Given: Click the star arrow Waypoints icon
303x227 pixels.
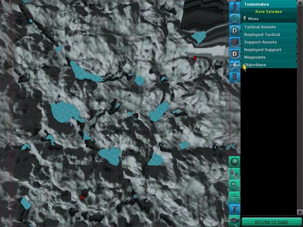Looking at the screenshot, I should coord(235,66).
